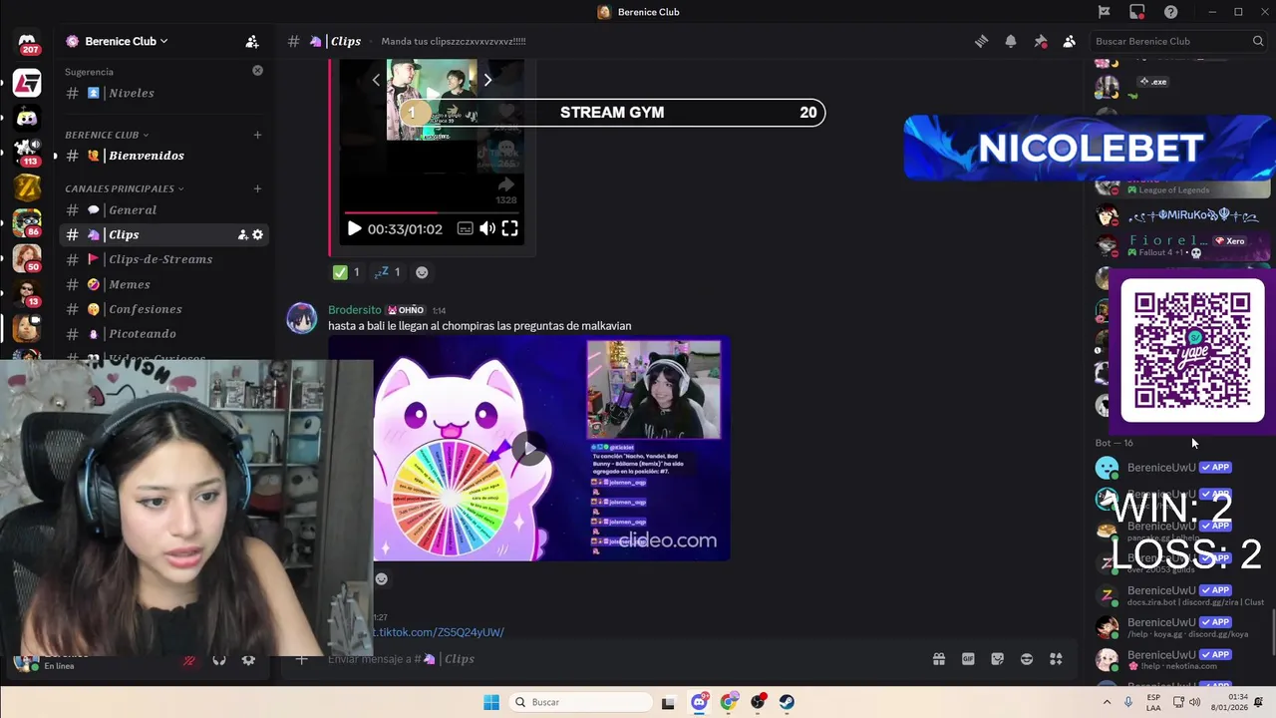This screenshot has width=1276, height=718.
Task: Open the inbox icon in title bar
Action: tap(1137, 12)
